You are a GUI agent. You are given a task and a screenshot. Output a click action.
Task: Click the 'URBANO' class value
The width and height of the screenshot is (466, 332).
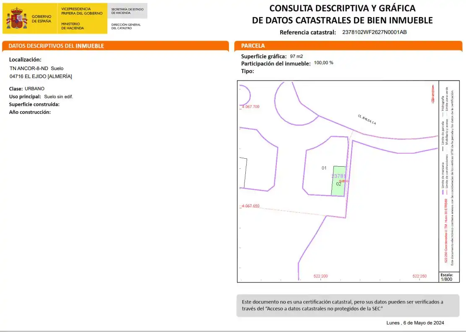(34, 89)
